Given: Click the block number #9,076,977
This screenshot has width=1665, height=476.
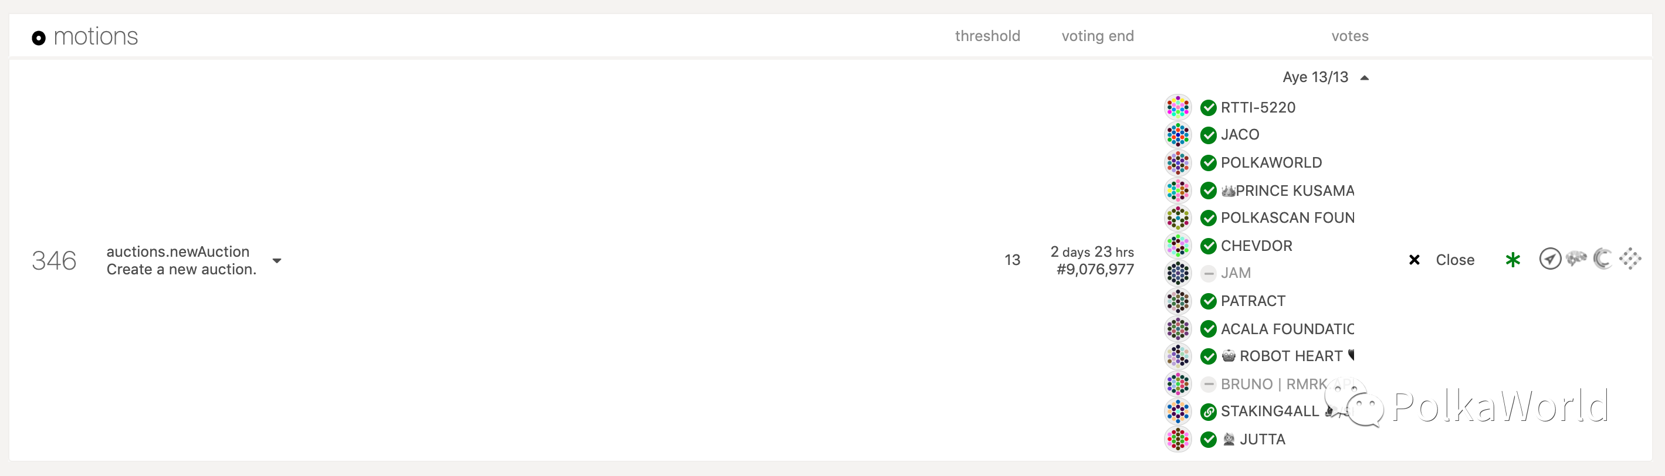Looking at the screenshot, I should [x=1095, y=269].
